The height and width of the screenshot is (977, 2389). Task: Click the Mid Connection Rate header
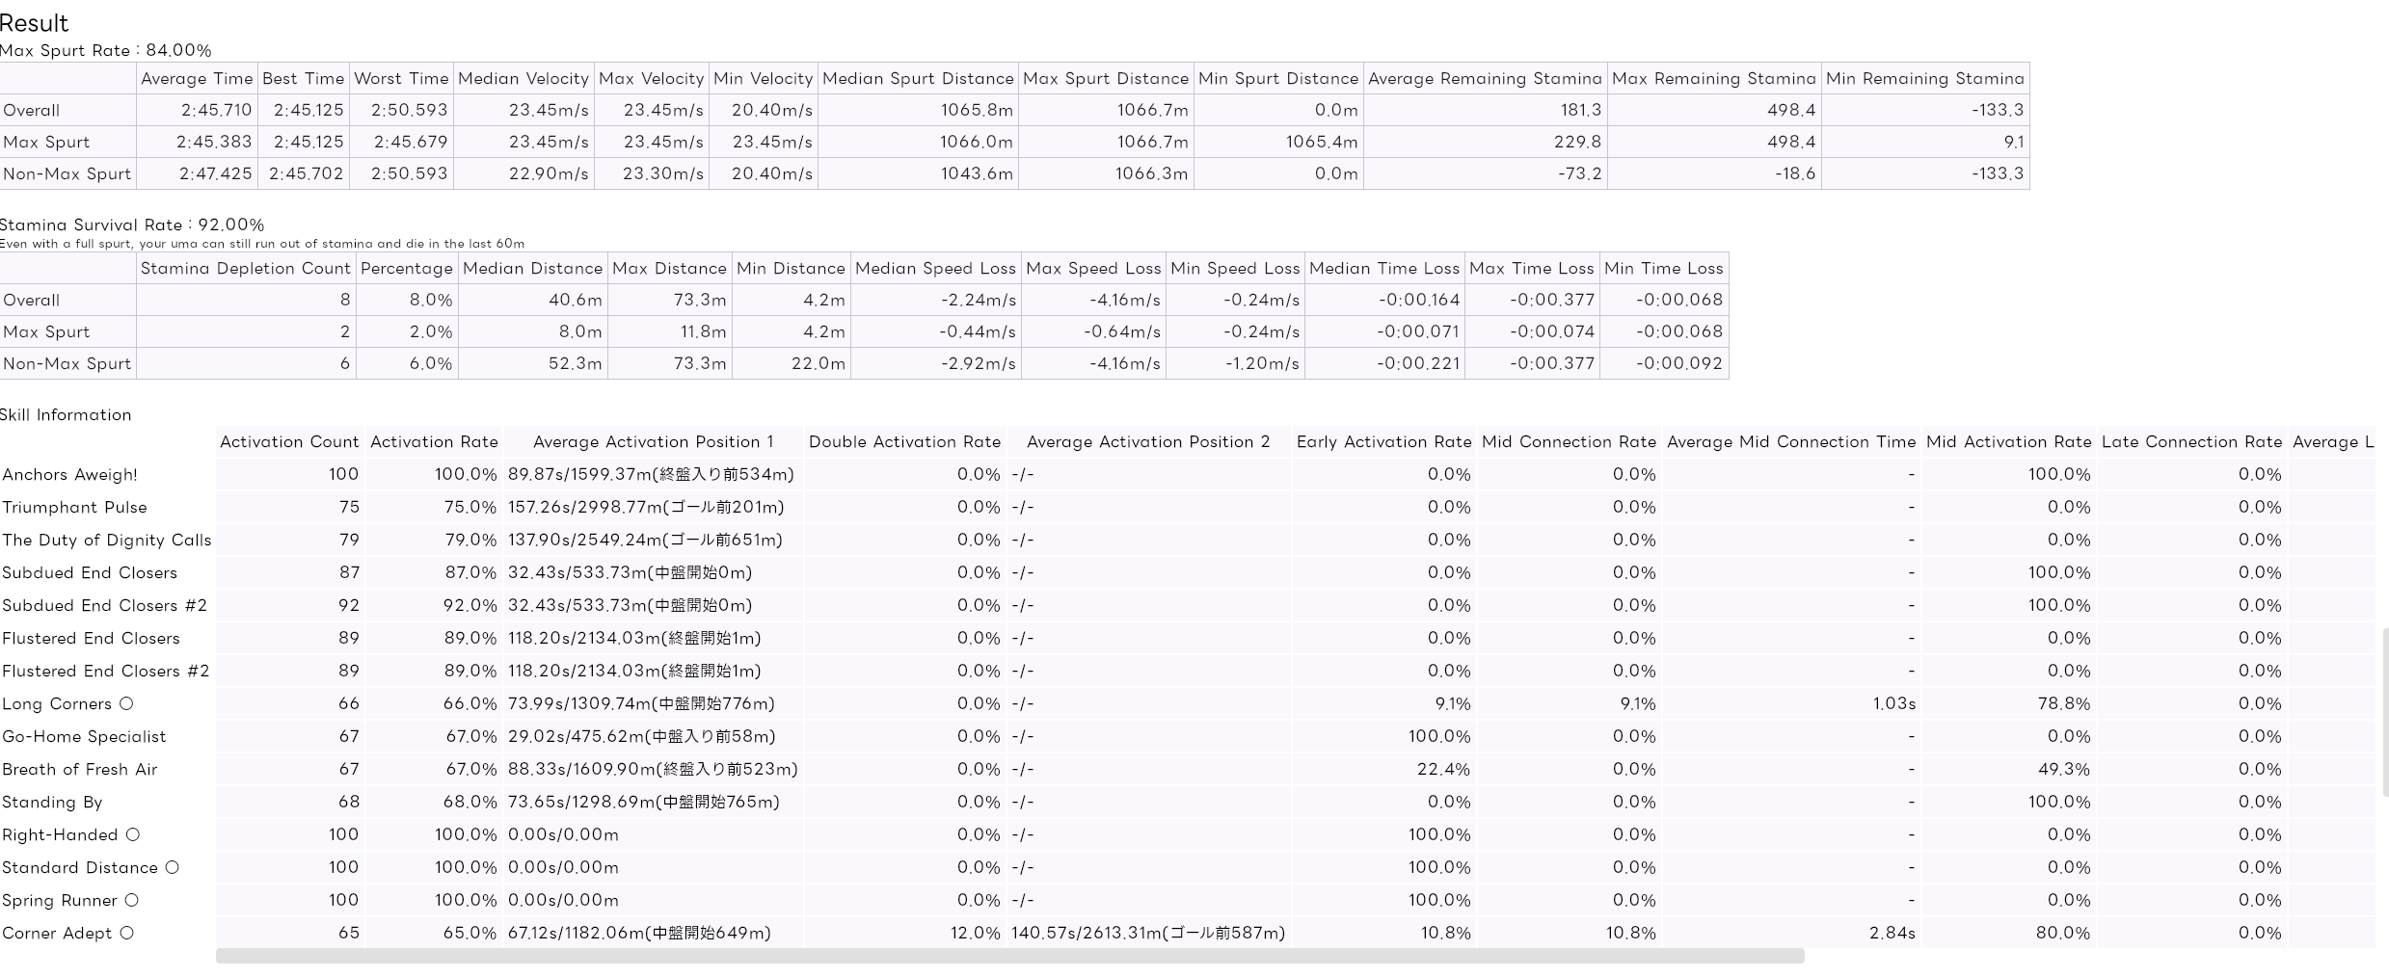(1569, 442)
